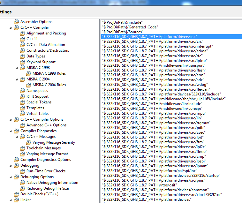Viewport: 242px width, 203px height.
Task: Select the platform/devices/S32K116/include path
Action: click(161, 94)
